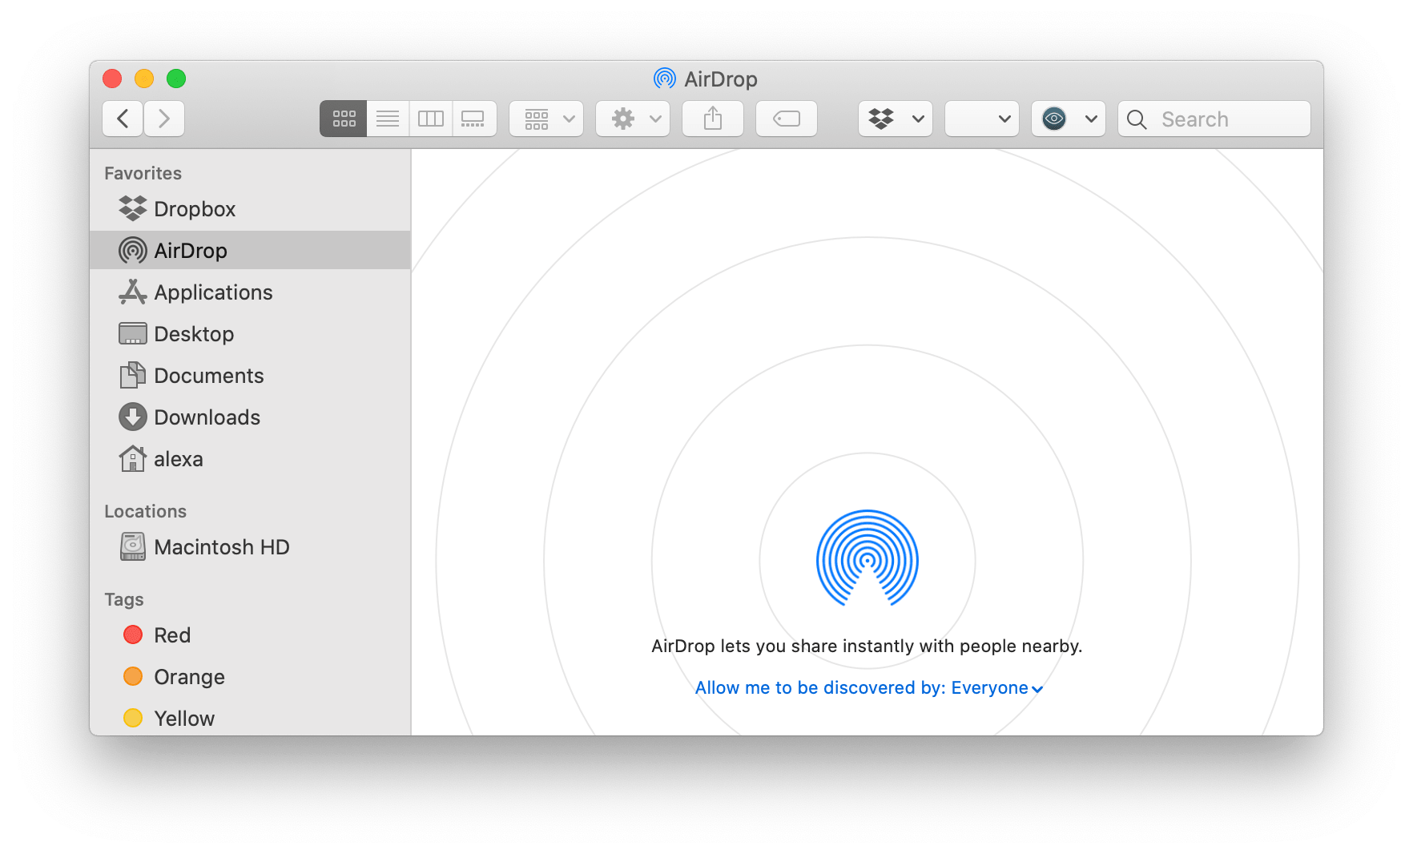This screenshot has width=1413, height=854.
Task: Click the Edit Tags button in the toolbar
Action: (x=786, y=118)
